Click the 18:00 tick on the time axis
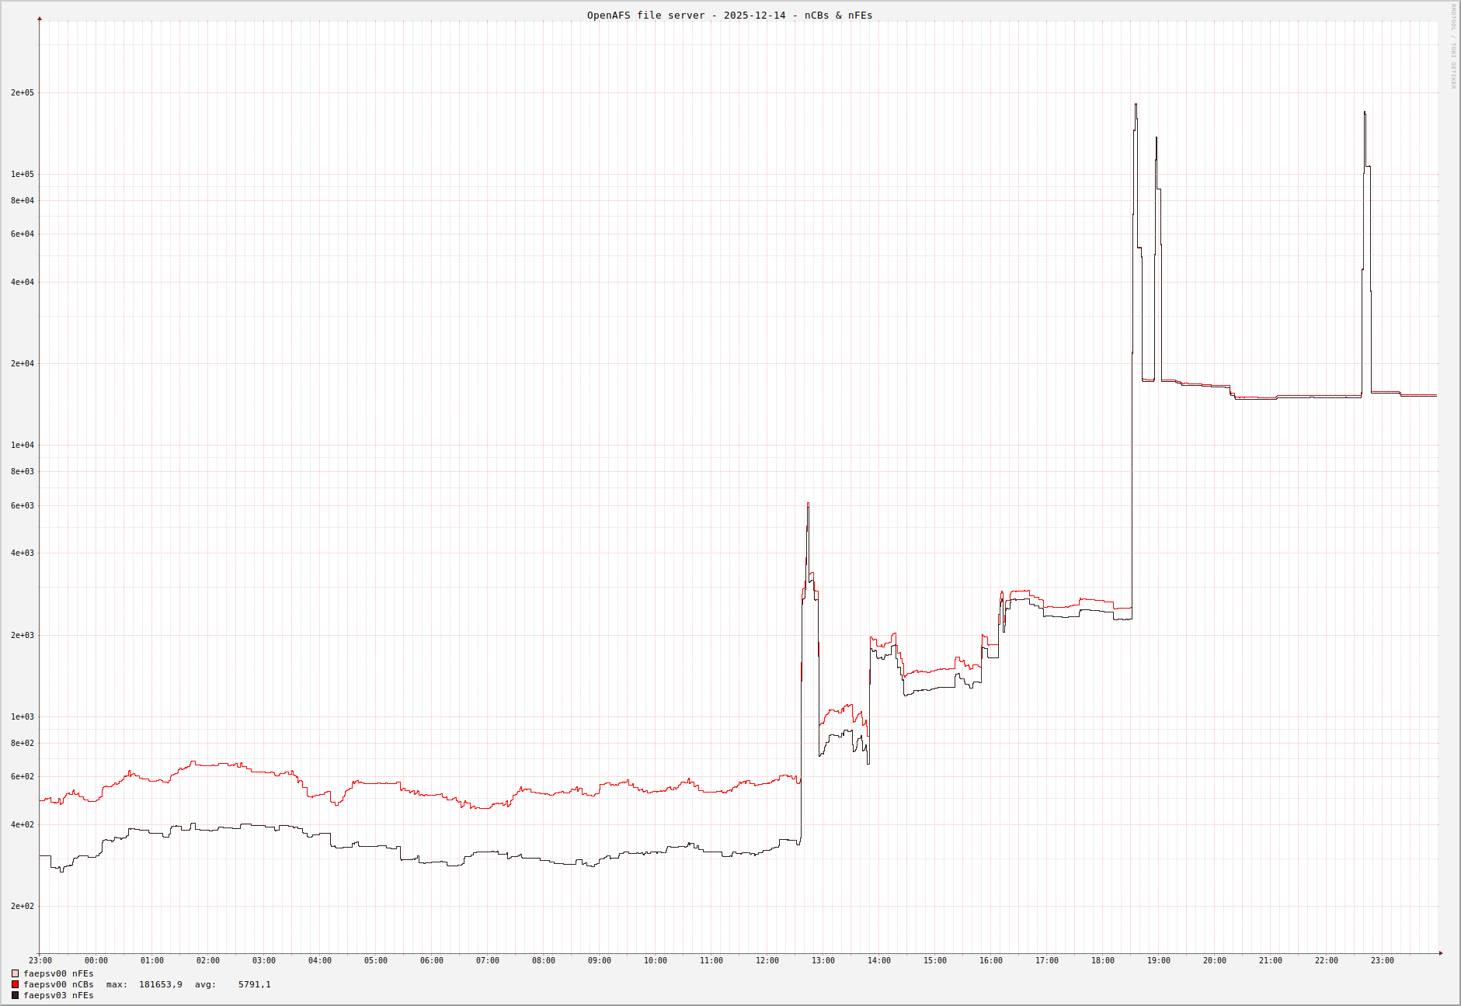 point(1102,961)
